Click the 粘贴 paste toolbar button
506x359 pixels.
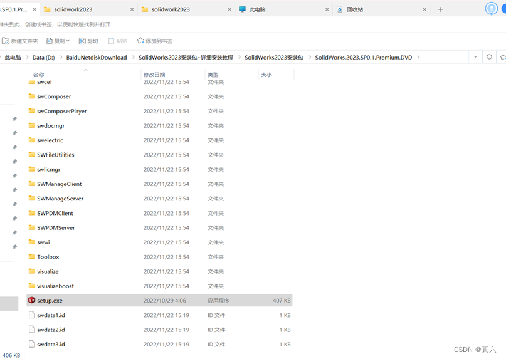tap(118, 41)
